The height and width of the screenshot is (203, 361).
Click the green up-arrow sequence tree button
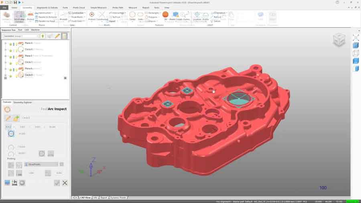click(43, 36)
